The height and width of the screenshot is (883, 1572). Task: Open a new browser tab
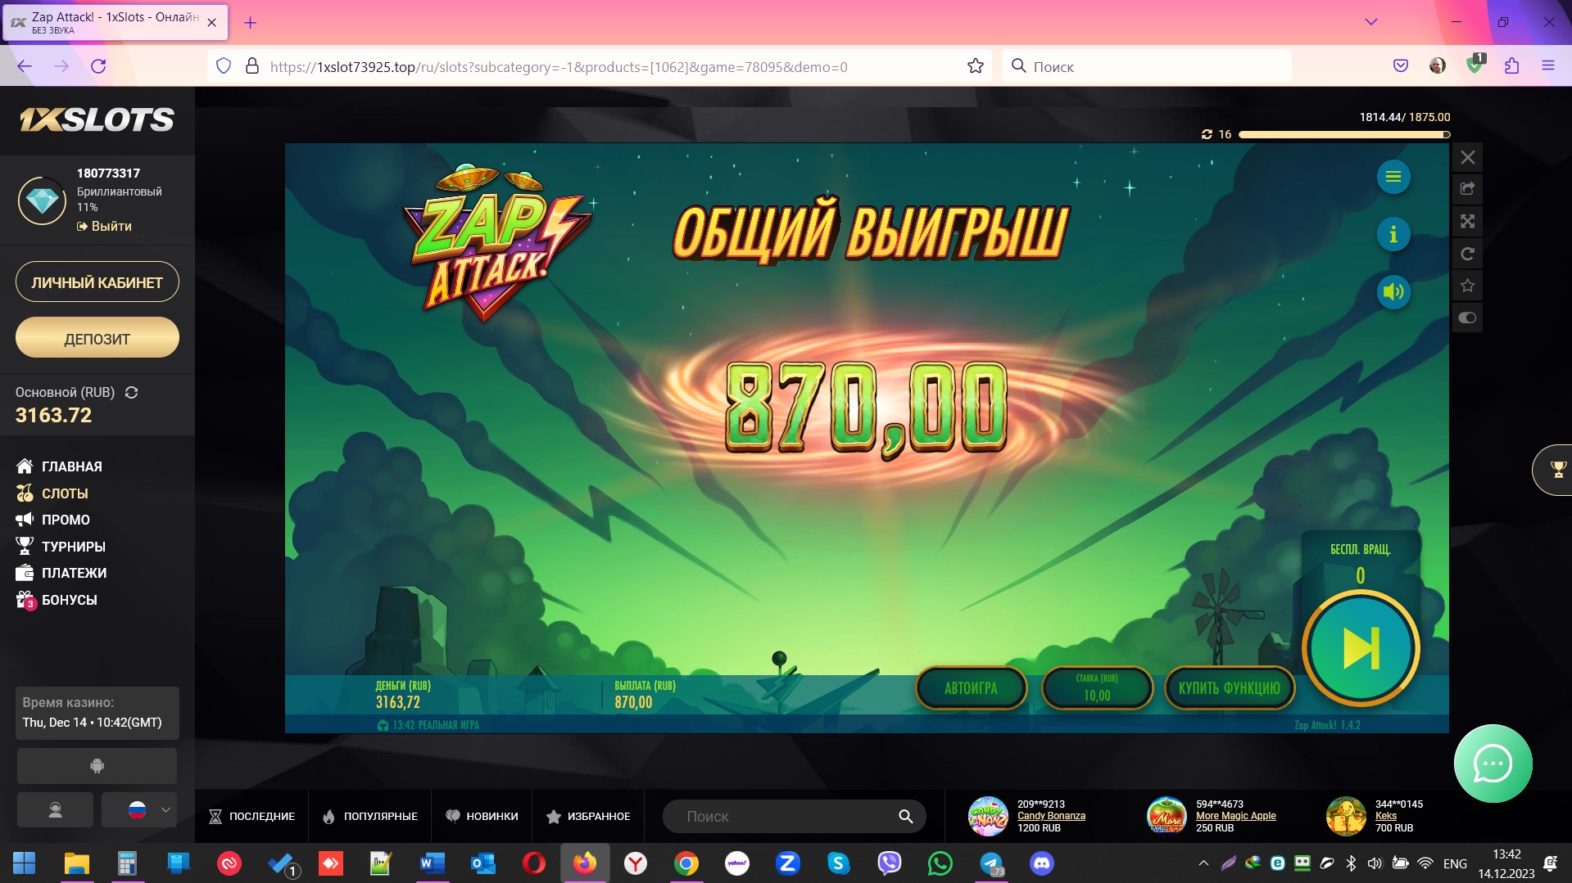251,23
